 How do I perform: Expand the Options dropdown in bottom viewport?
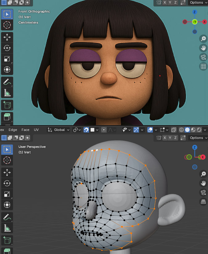pyautogui.click(x=198, y=138)
